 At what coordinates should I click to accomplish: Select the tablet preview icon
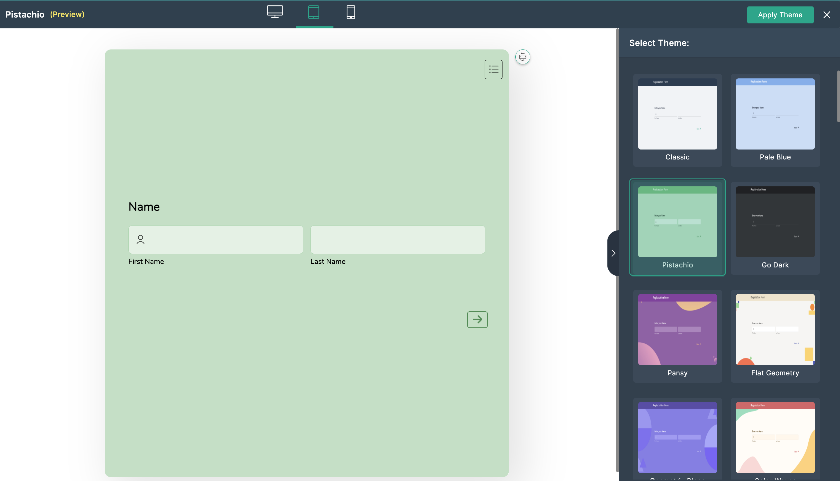tap(313, 12)
